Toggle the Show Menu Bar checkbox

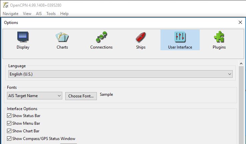pyautogui.click(x=9, y=123)
